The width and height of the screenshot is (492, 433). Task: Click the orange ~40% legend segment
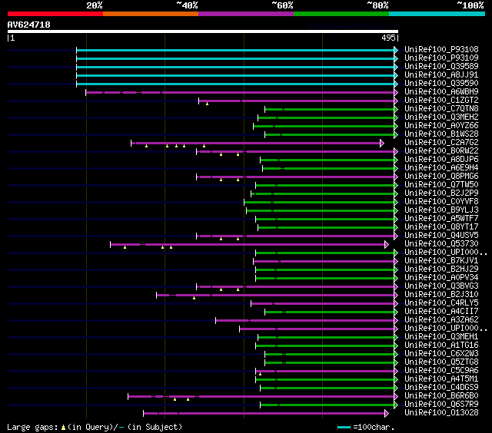(151, 14)
